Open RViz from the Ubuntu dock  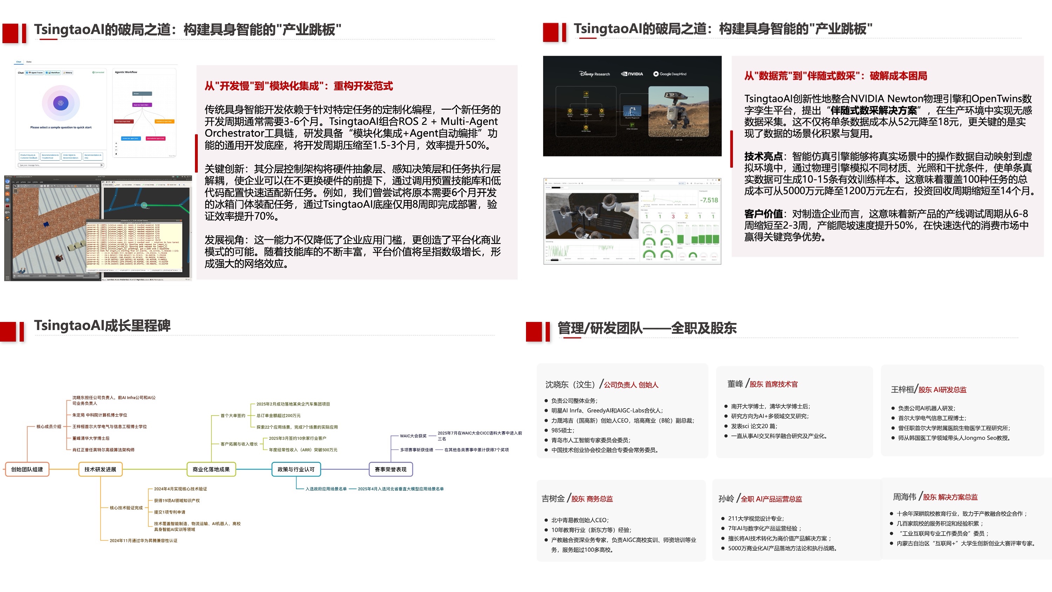coord(7,213)
